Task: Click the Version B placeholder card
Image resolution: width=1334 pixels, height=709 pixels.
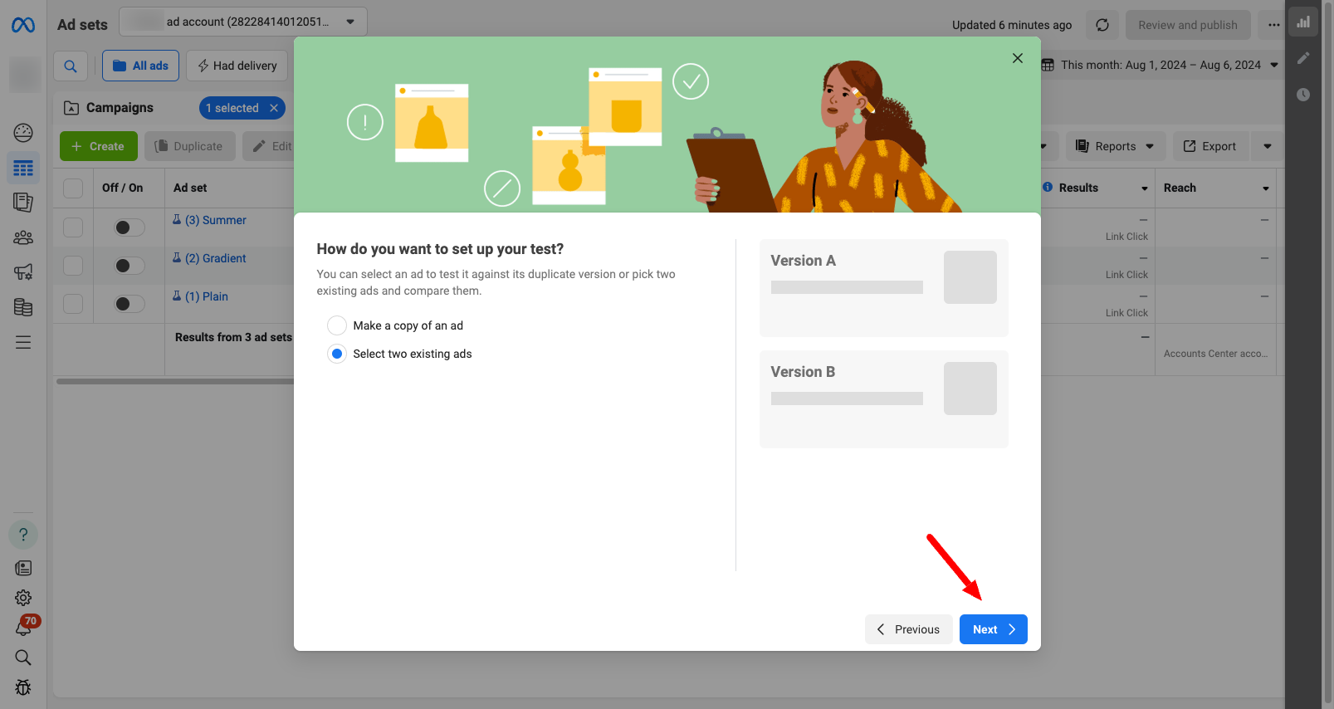Action: tap(884, 399)
